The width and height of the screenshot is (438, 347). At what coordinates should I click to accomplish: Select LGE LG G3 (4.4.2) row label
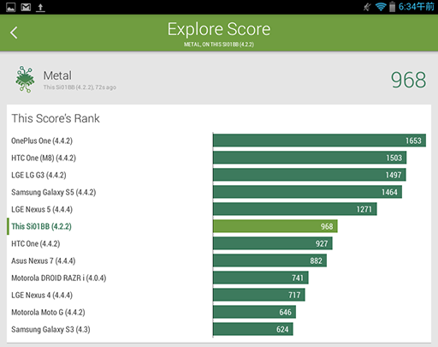[x=38, y=175]
